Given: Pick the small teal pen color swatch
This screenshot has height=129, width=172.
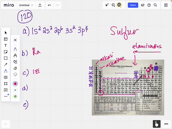Looking at the screenshot, I should click(15, 90).
